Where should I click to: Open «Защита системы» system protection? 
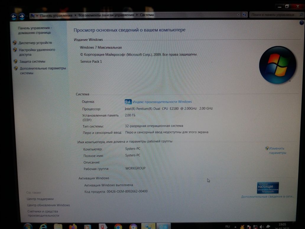[x=32, y=61]
